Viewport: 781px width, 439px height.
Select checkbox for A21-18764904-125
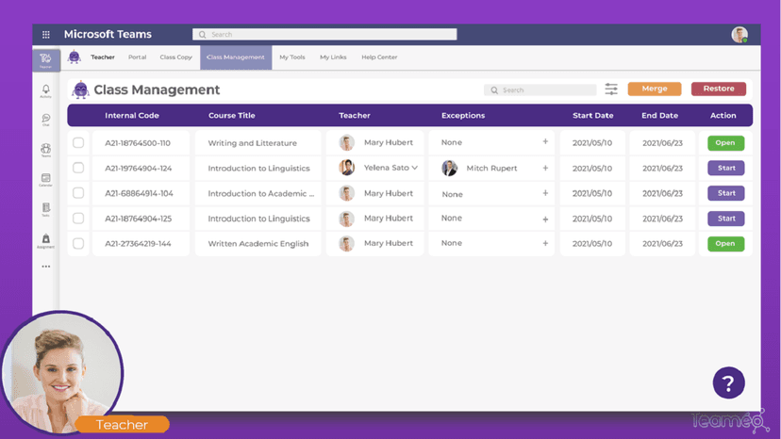[78, 218]
